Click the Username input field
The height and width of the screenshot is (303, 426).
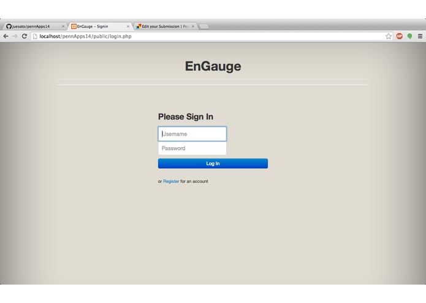(x=192, y=134)
